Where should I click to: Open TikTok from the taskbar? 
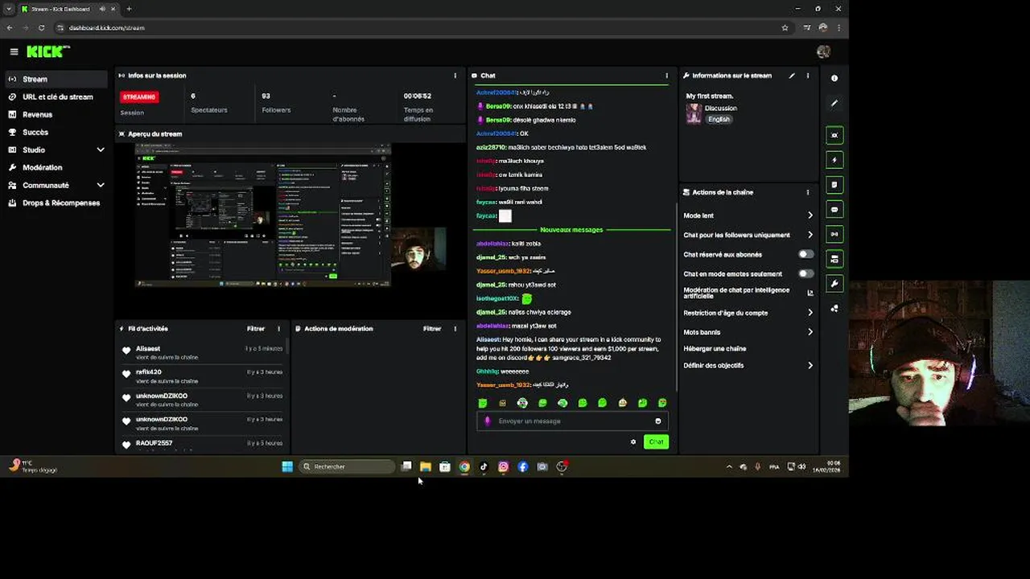coord(484,466)
